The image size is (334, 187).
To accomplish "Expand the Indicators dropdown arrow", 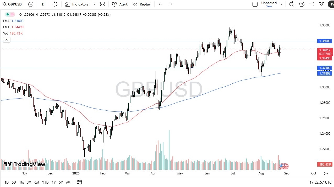I will point(94,4).
